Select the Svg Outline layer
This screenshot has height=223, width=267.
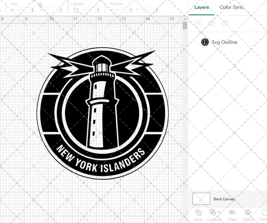coord(224,42)
